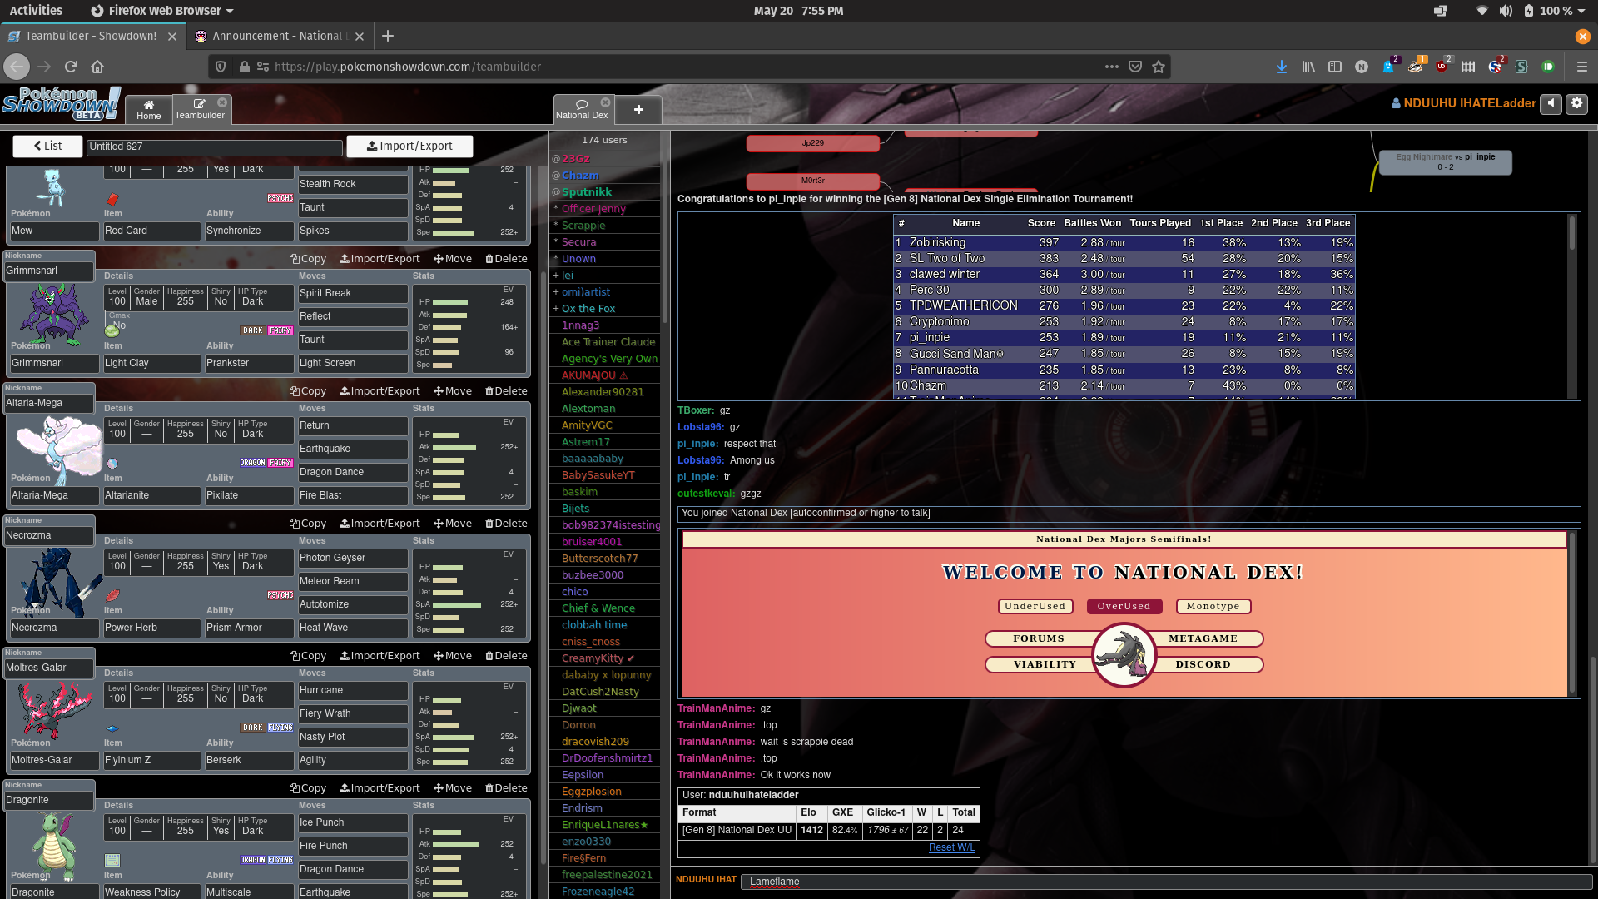The image size is (1598, 899).
Task: Open UnderUsed link in welcome banner
Action: click(x=1035, y=606)
